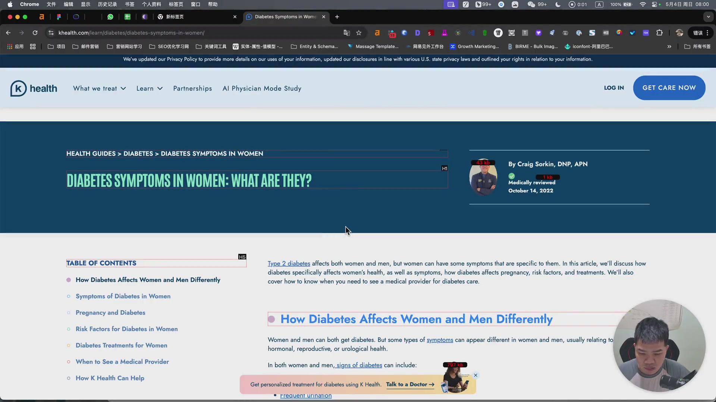This screenshot has width=716, height=402.
Task: Expand the What we treat menu
Action: 99,89
